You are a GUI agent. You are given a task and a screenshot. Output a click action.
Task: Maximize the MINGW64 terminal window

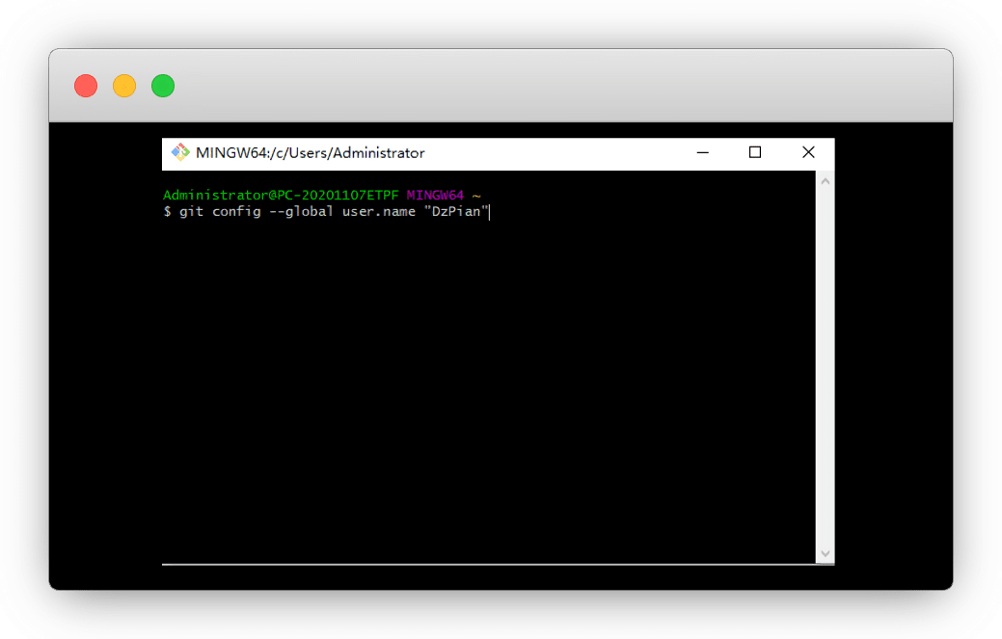tap(755, 152)
